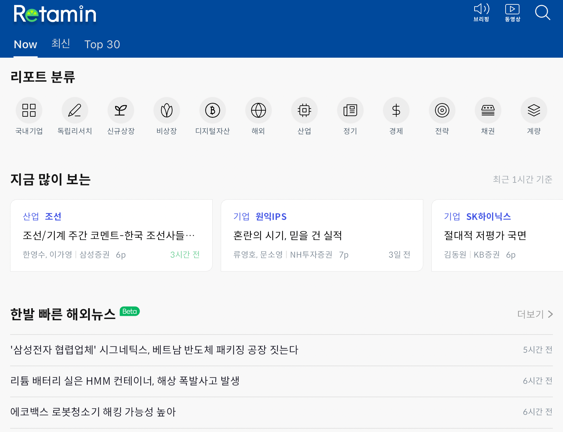Click the 기업 label on 원익IPS card

pyautogui.click(x=241, y=217)
